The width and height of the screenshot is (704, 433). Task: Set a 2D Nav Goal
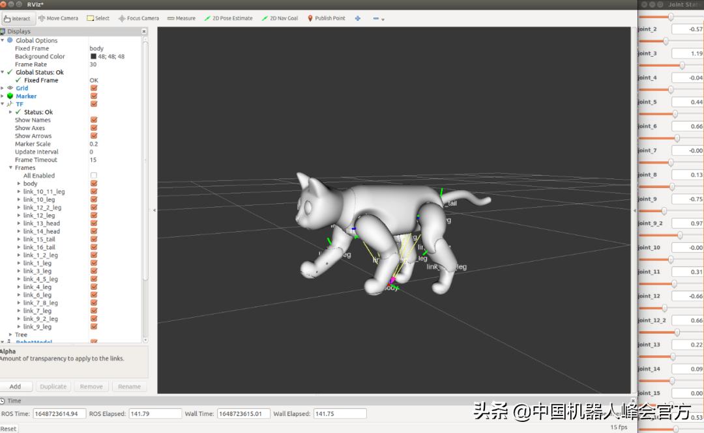(x=280, y=18)
